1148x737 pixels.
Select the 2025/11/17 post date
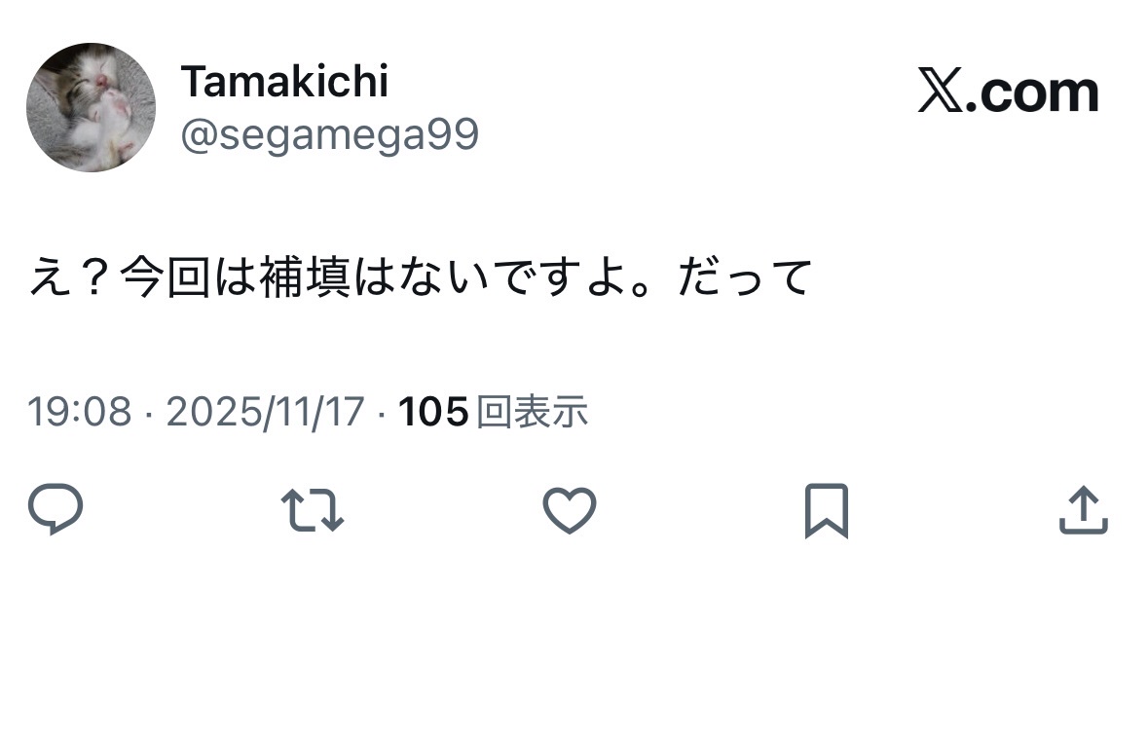[265, 413]
